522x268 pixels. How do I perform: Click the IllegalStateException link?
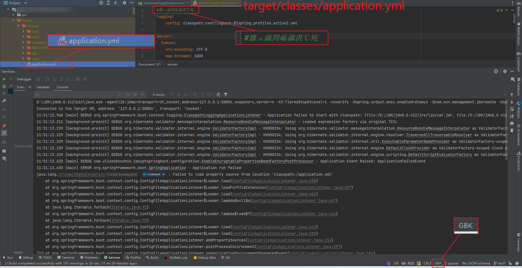tap(82, 174)
